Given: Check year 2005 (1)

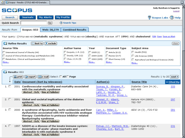Looking at the screenshot, I should tap(90, 52).
